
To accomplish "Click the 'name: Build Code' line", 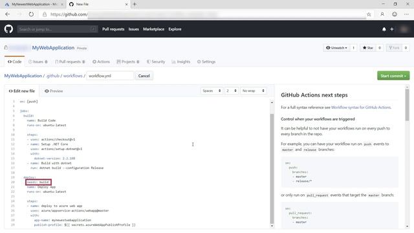I will (41, 120).
